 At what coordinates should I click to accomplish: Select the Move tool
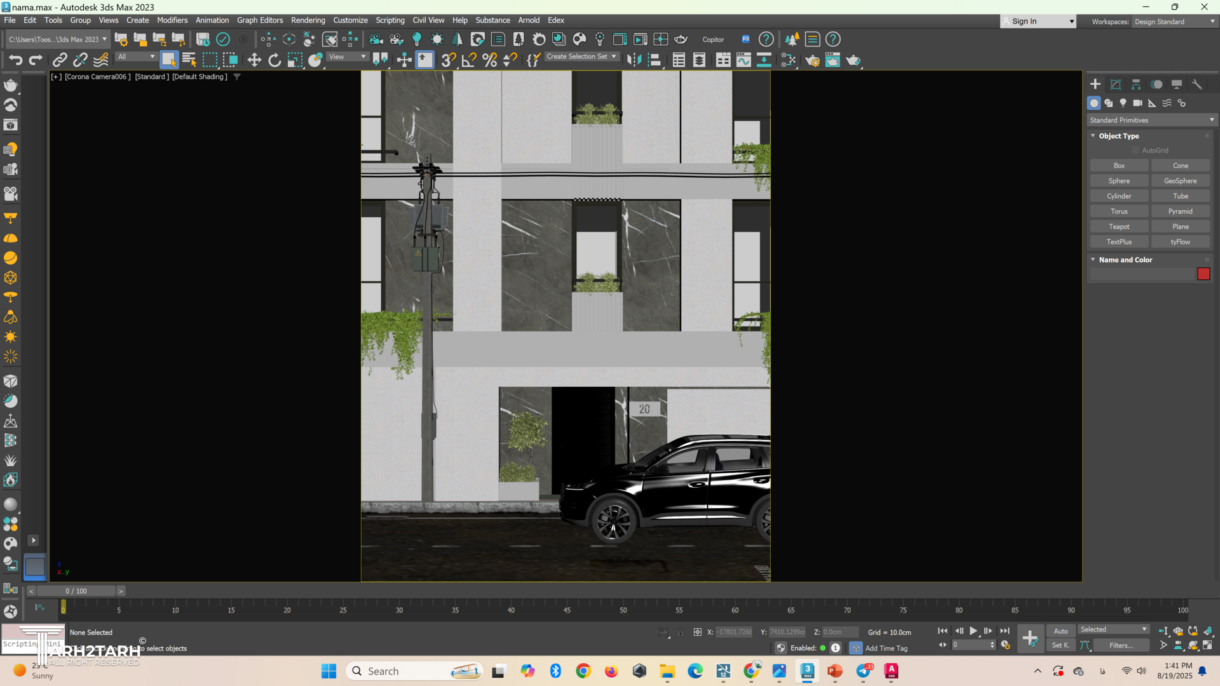click(x=254, y=60)
